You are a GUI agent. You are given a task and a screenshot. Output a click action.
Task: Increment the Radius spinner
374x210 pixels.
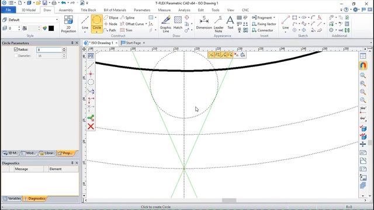[x=64, y=48]
